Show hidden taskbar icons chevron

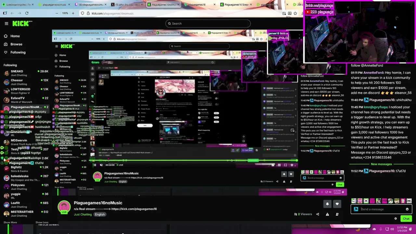[368, 229]
